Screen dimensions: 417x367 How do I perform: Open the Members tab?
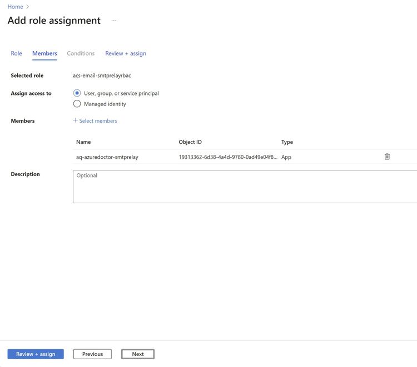[x=44, y=53]
